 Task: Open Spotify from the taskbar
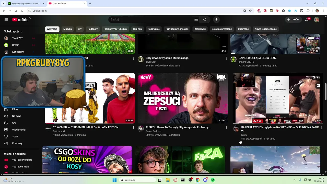(213, 180)
